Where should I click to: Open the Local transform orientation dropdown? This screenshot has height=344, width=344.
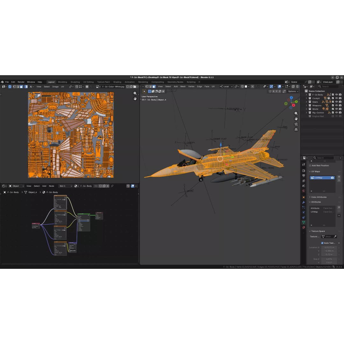point(226,86)
